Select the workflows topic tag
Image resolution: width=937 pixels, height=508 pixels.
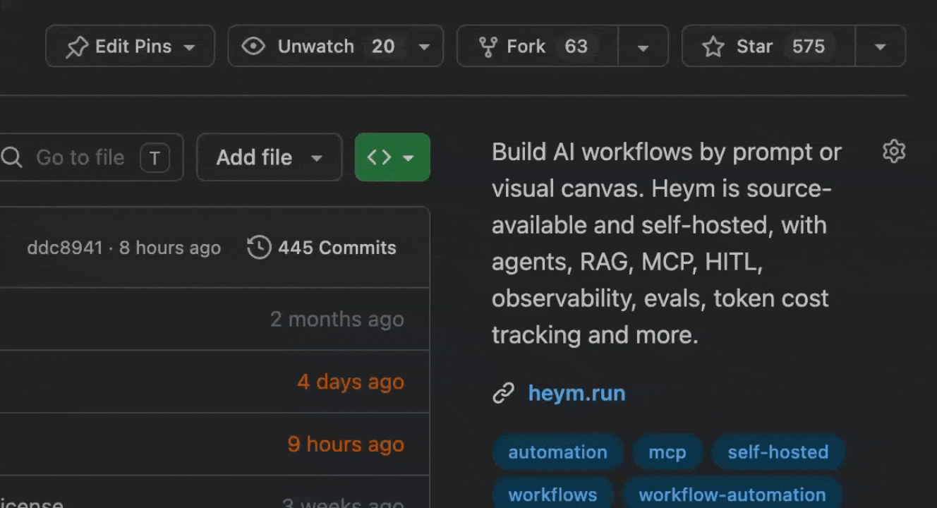click(x=552, y=495)
